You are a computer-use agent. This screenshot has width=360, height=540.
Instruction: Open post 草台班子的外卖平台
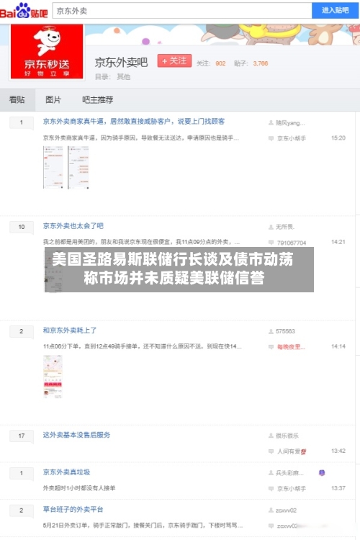click(x=73, y=509)
